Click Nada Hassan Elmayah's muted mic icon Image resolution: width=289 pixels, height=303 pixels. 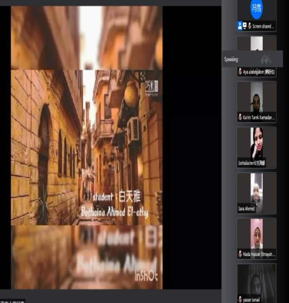click(x=240, y=254)
